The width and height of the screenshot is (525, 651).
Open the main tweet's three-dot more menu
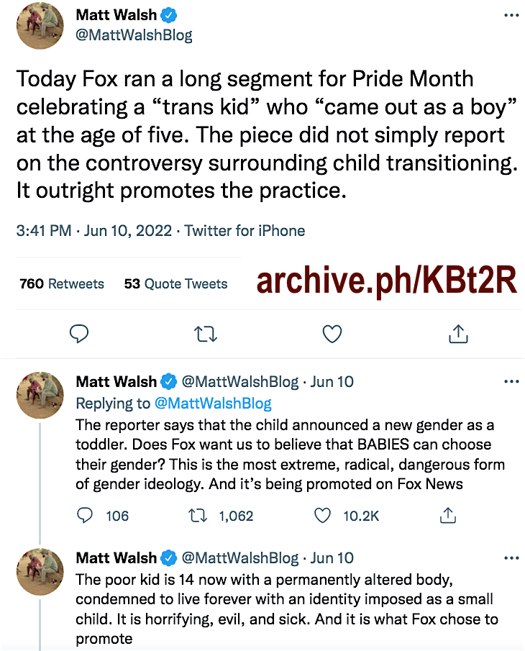tap(511, 16)
